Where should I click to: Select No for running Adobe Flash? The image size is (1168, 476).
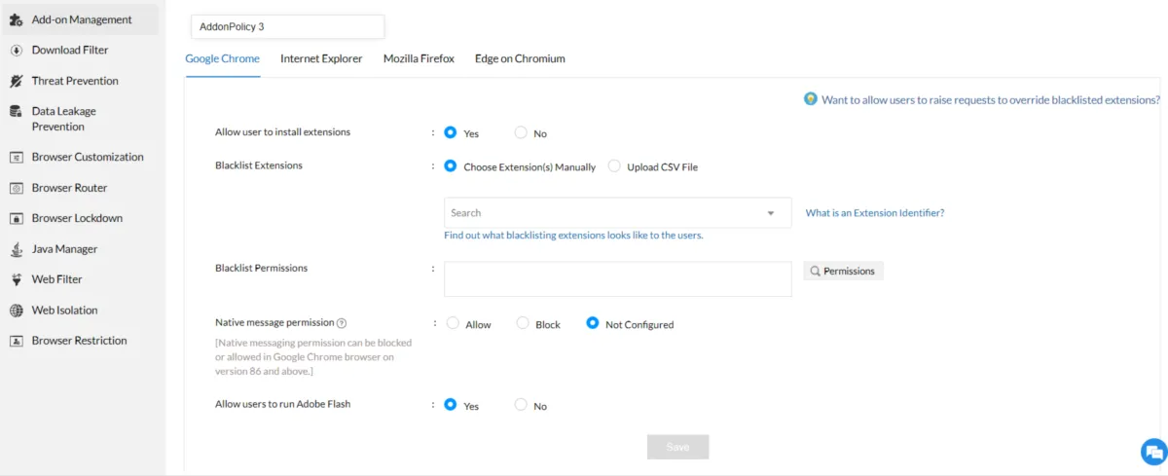click(x=521, y=405)
